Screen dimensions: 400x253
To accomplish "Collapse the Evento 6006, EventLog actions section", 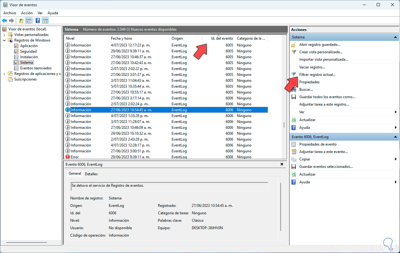I will click(x=396, y=137).
